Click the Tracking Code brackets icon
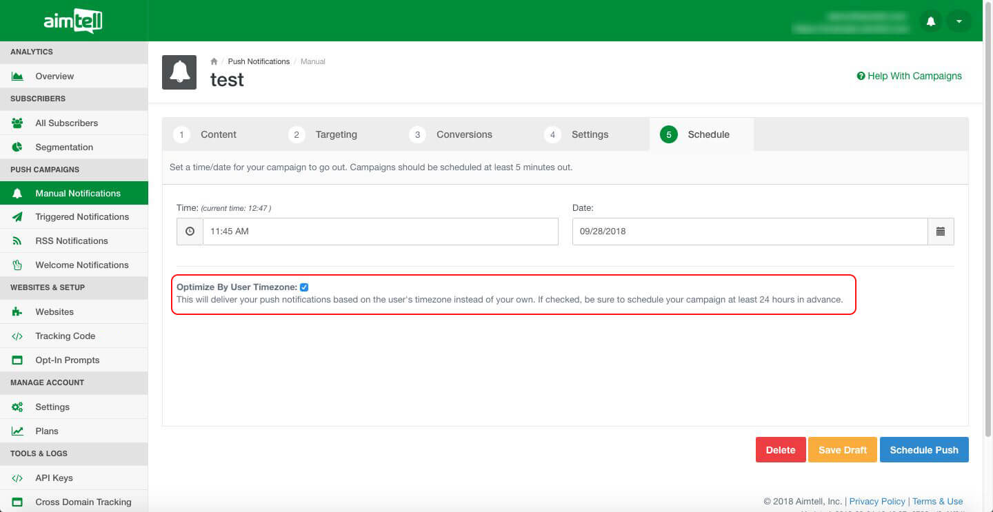Screen dimensions: 993x512 (x=17, y=336)
